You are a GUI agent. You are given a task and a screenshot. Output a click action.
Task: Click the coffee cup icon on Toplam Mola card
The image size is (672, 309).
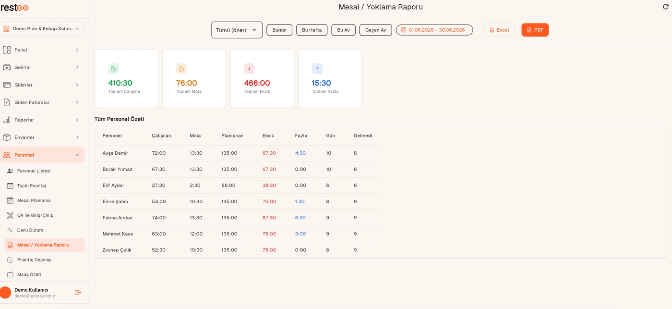[x=181, y=69]
